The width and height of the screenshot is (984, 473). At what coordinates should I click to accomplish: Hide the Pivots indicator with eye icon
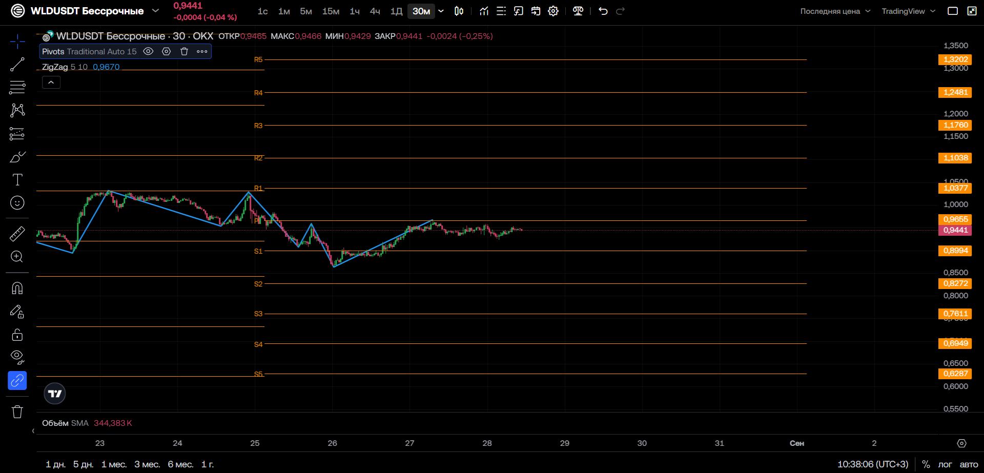[149, 51]
